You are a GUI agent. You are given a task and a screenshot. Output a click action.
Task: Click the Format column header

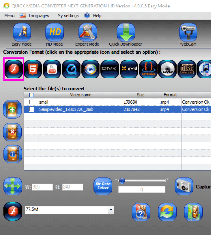170,95
